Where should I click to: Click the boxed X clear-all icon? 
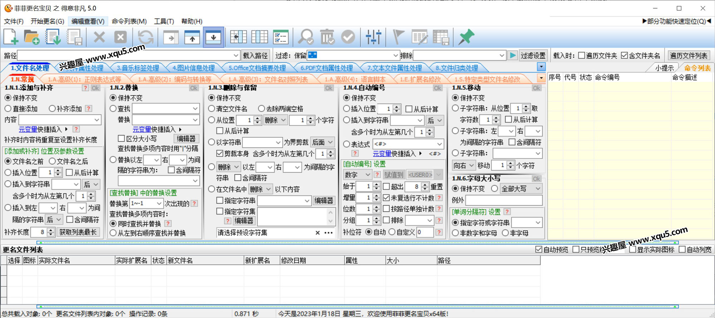coord(120,37)
